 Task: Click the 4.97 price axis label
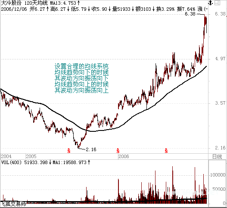[x=220, y=59]
